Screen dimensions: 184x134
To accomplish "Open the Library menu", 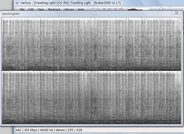I will 69,10.
